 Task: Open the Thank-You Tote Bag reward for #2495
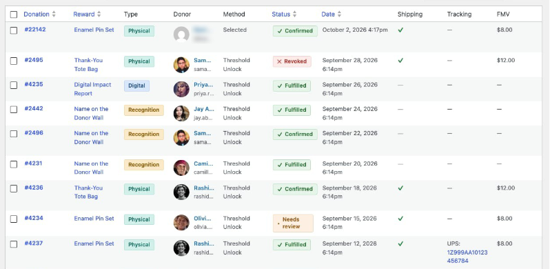pos(88,65)
